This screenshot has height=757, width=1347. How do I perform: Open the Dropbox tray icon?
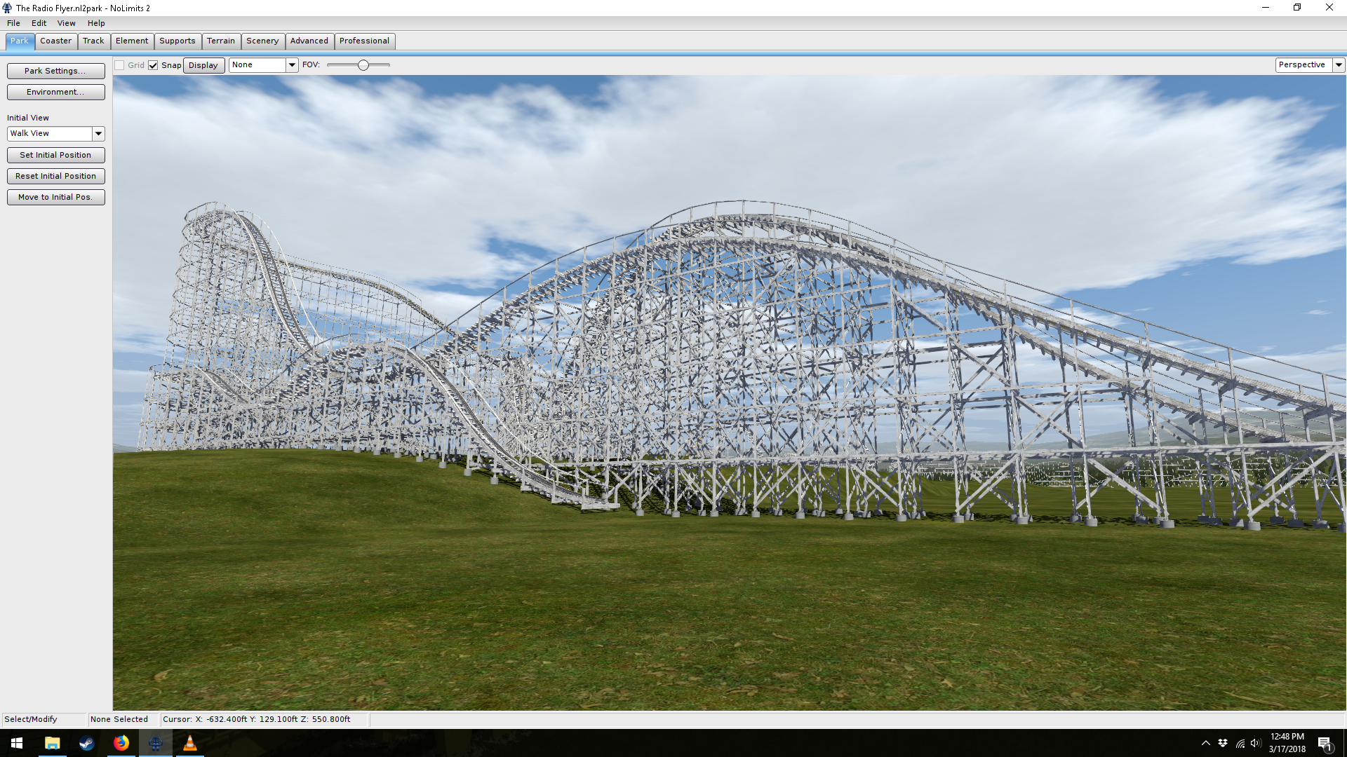point(1223,743)
